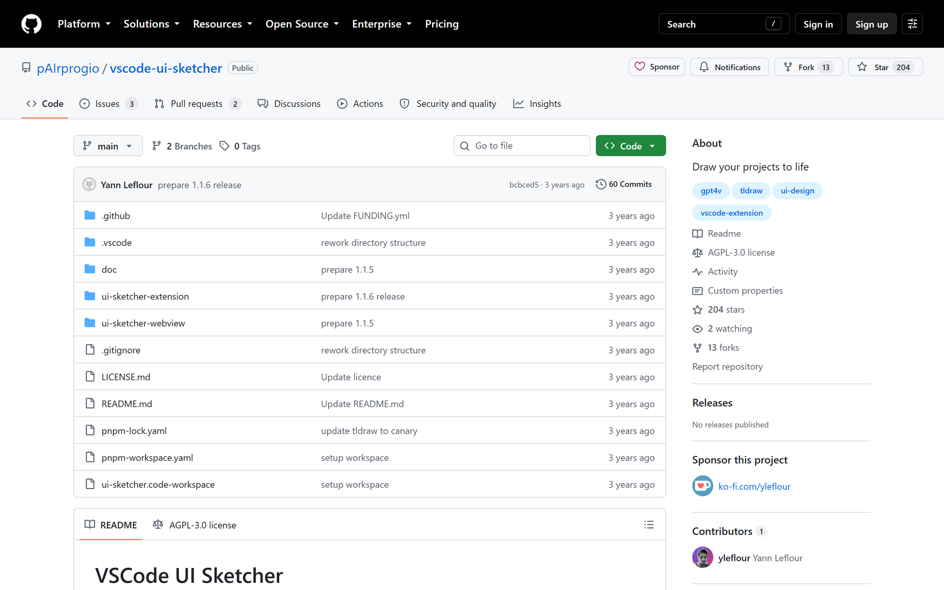Image resolution: width=944 pixels, height=590 pixels.
Task: Open the ui-sketcher-webview folder
Action: pos(143,323)
